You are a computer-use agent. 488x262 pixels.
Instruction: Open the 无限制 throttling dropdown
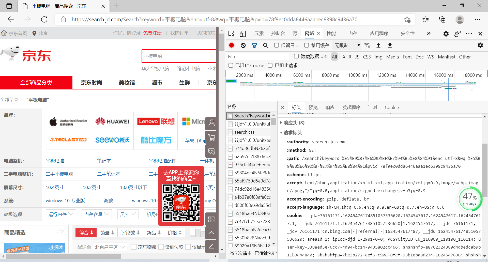point(347,45)
